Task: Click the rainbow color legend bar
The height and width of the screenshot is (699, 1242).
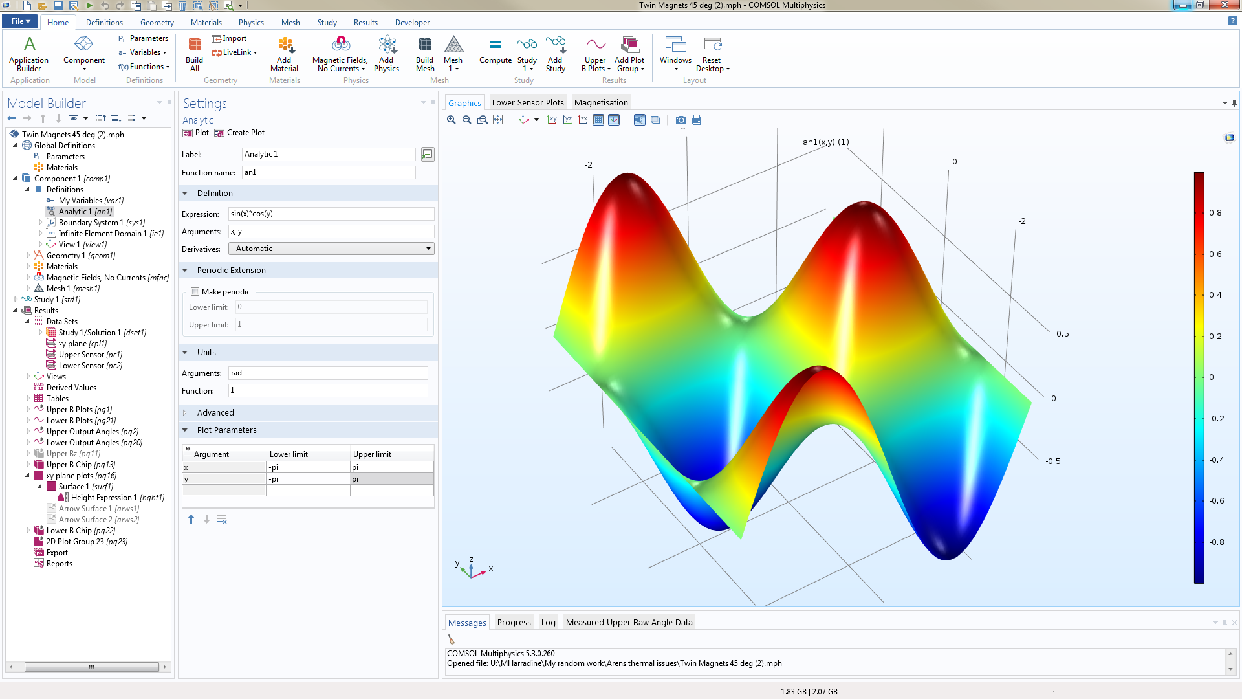Action: click(1199, 377)
